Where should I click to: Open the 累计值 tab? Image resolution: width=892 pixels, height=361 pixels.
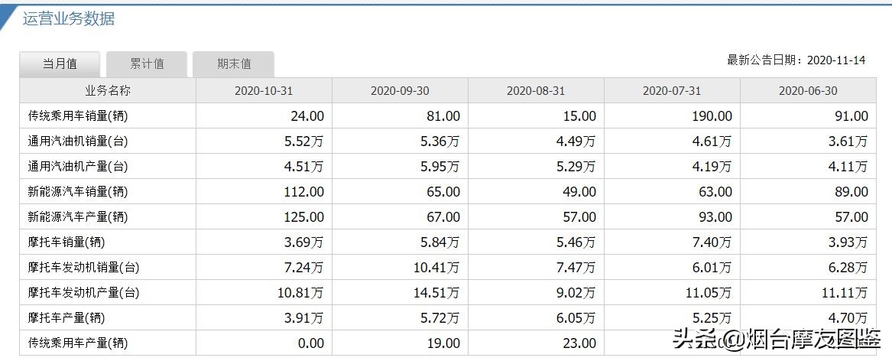(x=147, y=64)
